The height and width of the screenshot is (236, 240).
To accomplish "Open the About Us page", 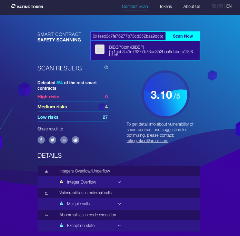I will point(192,7).
